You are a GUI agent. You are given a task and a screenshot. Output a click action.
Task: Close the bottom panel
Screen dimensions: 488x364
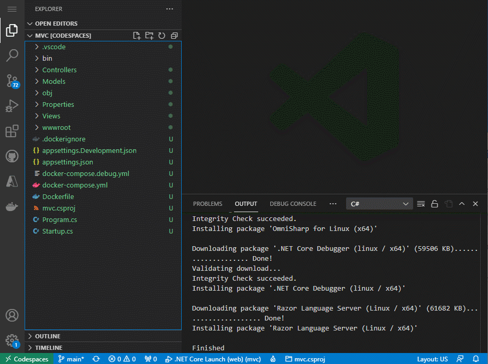tap(475, 204)
